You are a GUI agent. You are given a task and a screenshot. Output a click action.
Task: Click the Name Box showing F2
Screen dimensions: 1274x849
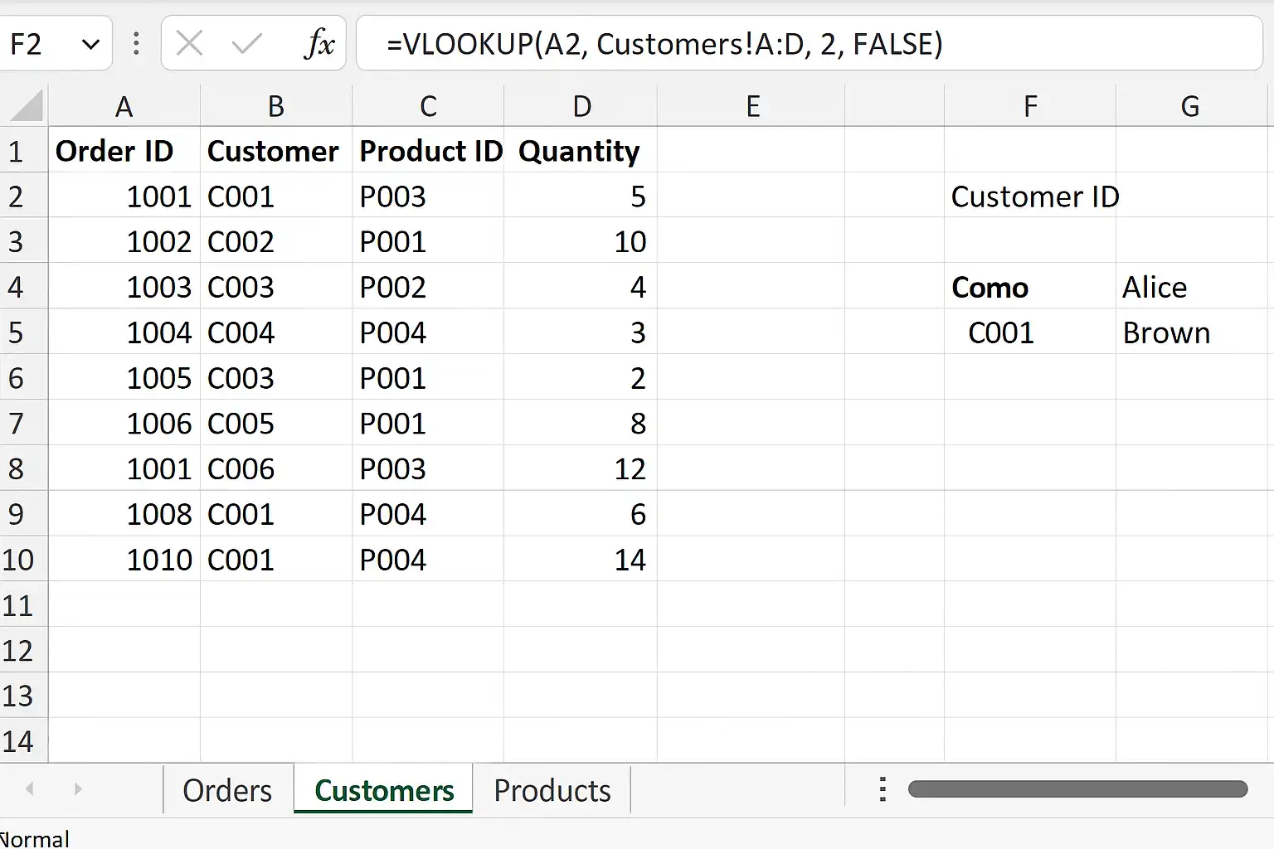click(55, 43)
